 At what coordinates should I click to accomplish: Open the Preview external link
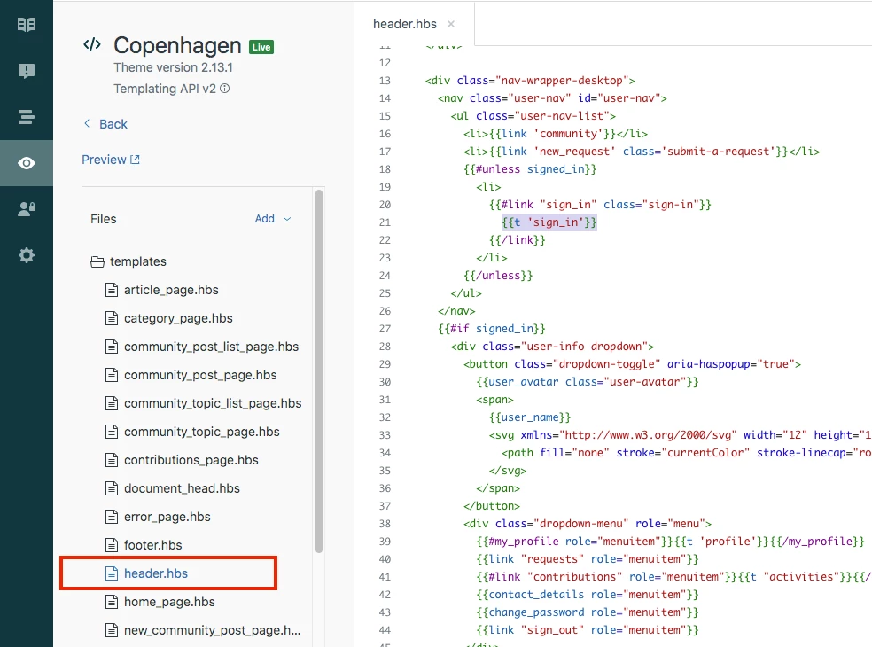click(x=111, y=160)
